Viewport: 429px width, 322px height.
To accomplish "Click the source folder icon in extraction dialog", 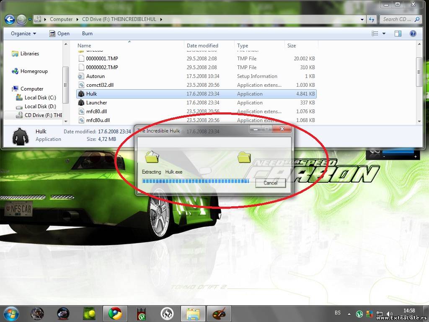I will click(152, 157).
